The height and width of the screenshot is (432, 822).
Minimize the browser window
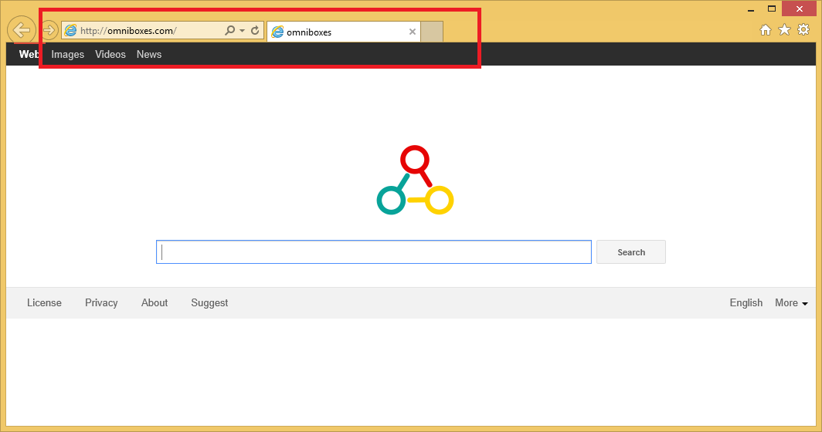point(751,9)
